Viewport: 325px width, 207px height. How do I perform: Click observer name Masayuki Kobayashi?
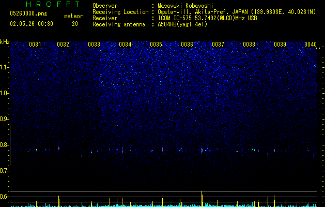tap(185, 6)
